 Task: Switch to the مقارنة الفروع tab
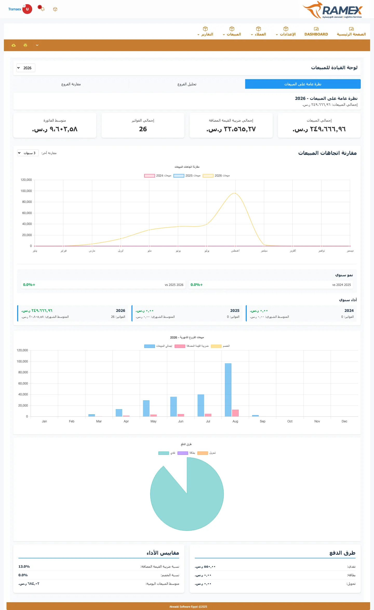tap(71, 84)
